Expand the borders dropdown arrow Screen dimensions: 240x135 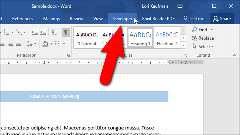64,44
